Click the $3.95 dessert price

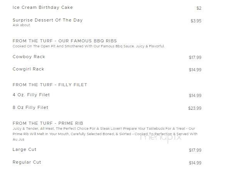pos(196,21)
